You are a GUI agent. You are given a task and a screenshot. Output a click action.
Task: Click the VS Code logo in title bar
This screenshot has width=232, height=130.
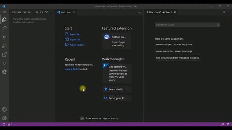click(x=3, y=6)
